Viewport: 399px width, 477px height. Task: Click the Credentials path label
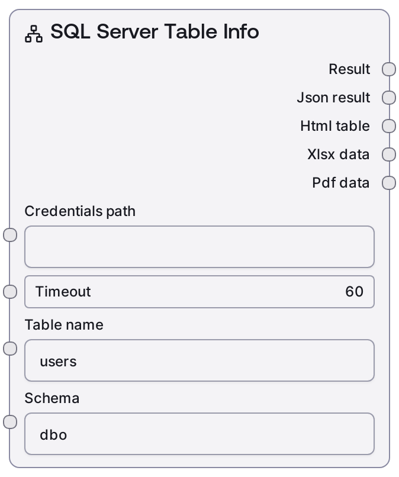tap(80, 211)
